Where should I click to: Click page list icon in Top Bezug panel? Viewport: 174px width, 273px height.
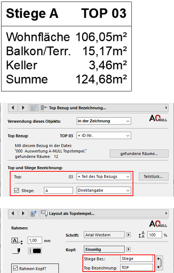[34, 108]
